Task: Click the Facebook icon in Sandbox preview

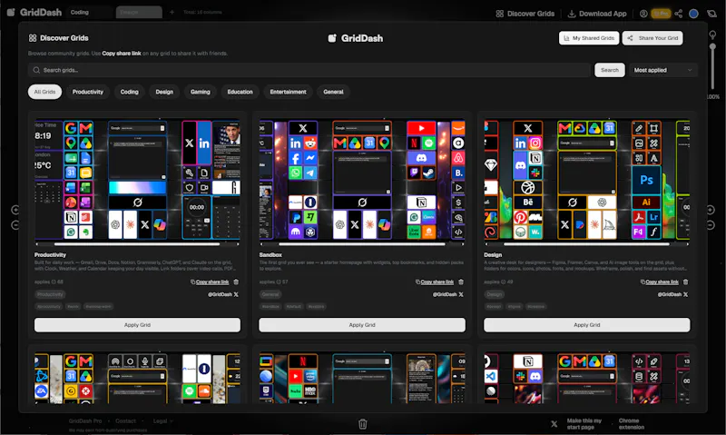Action: click(296, 158)
